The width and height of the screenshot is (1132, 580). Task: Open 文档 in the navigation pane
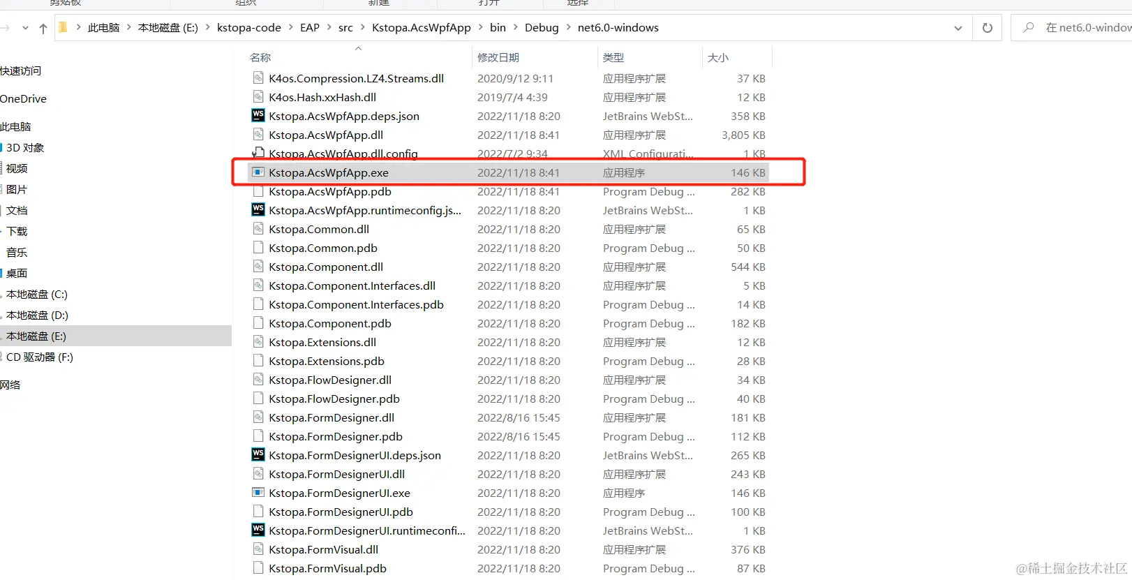(17, 211)
